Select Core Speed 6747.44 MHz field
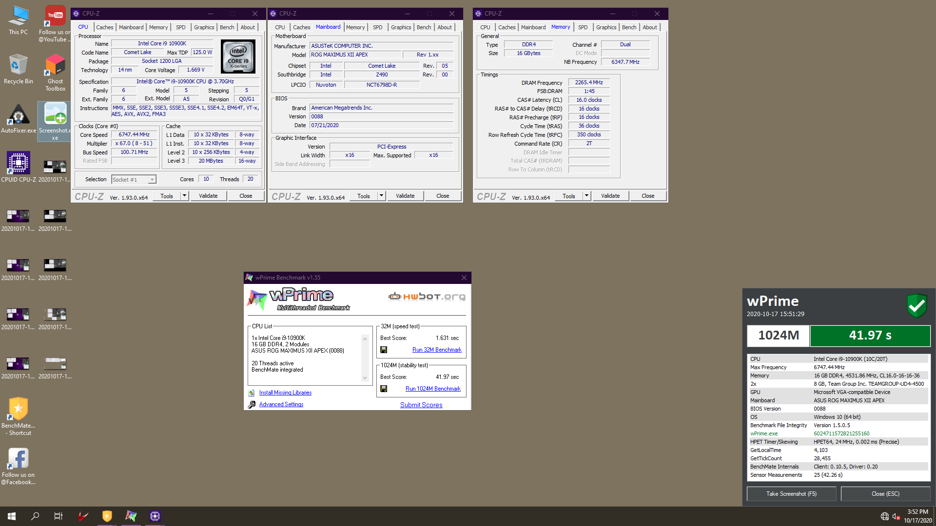Viewport: 936px width, 526px height. tap(134, 135)
